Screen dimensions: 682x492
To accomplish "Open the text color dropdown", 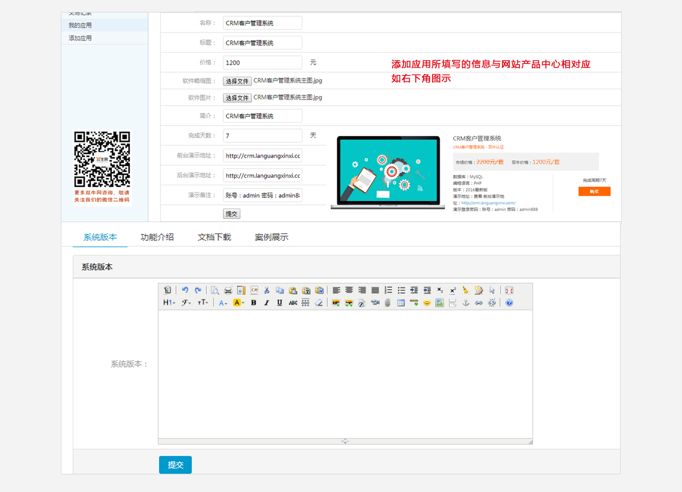I will (x=223, y=303).
